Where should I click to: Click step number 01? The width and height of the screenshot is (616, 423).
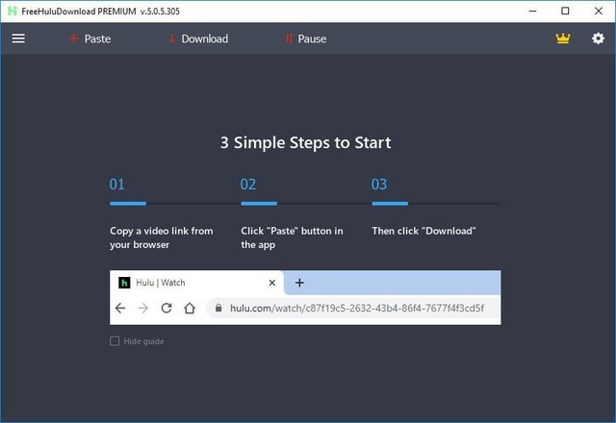[x=117, y=185]
